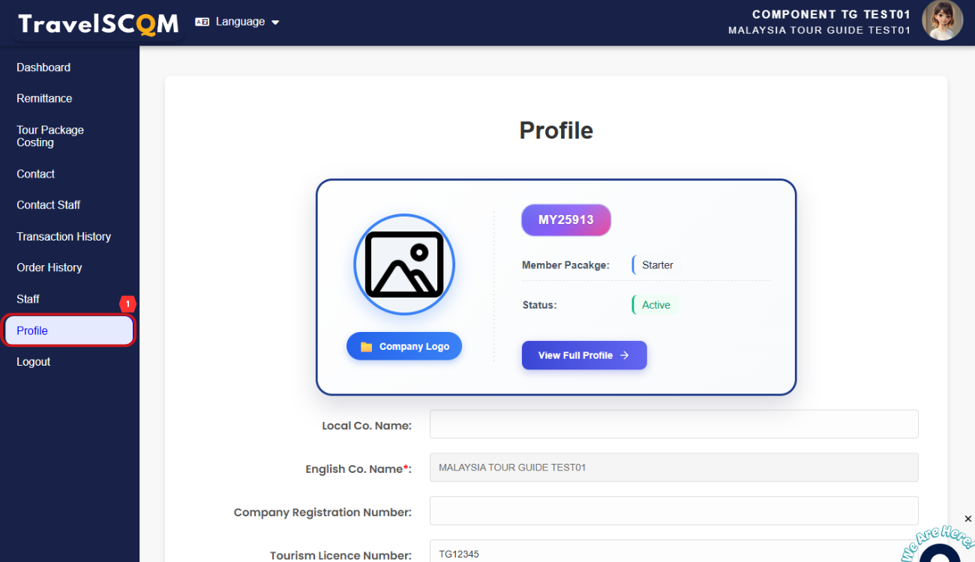Screen dimensions: 975x562
Task: Open Dashboard from the sidebar
Action: pyautogui.click(x=43, y=67)
